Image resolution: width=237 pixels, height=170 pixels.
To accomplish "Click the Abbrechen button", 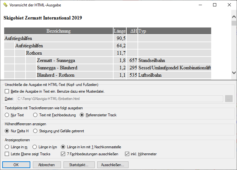I will [x=47, y=165].
